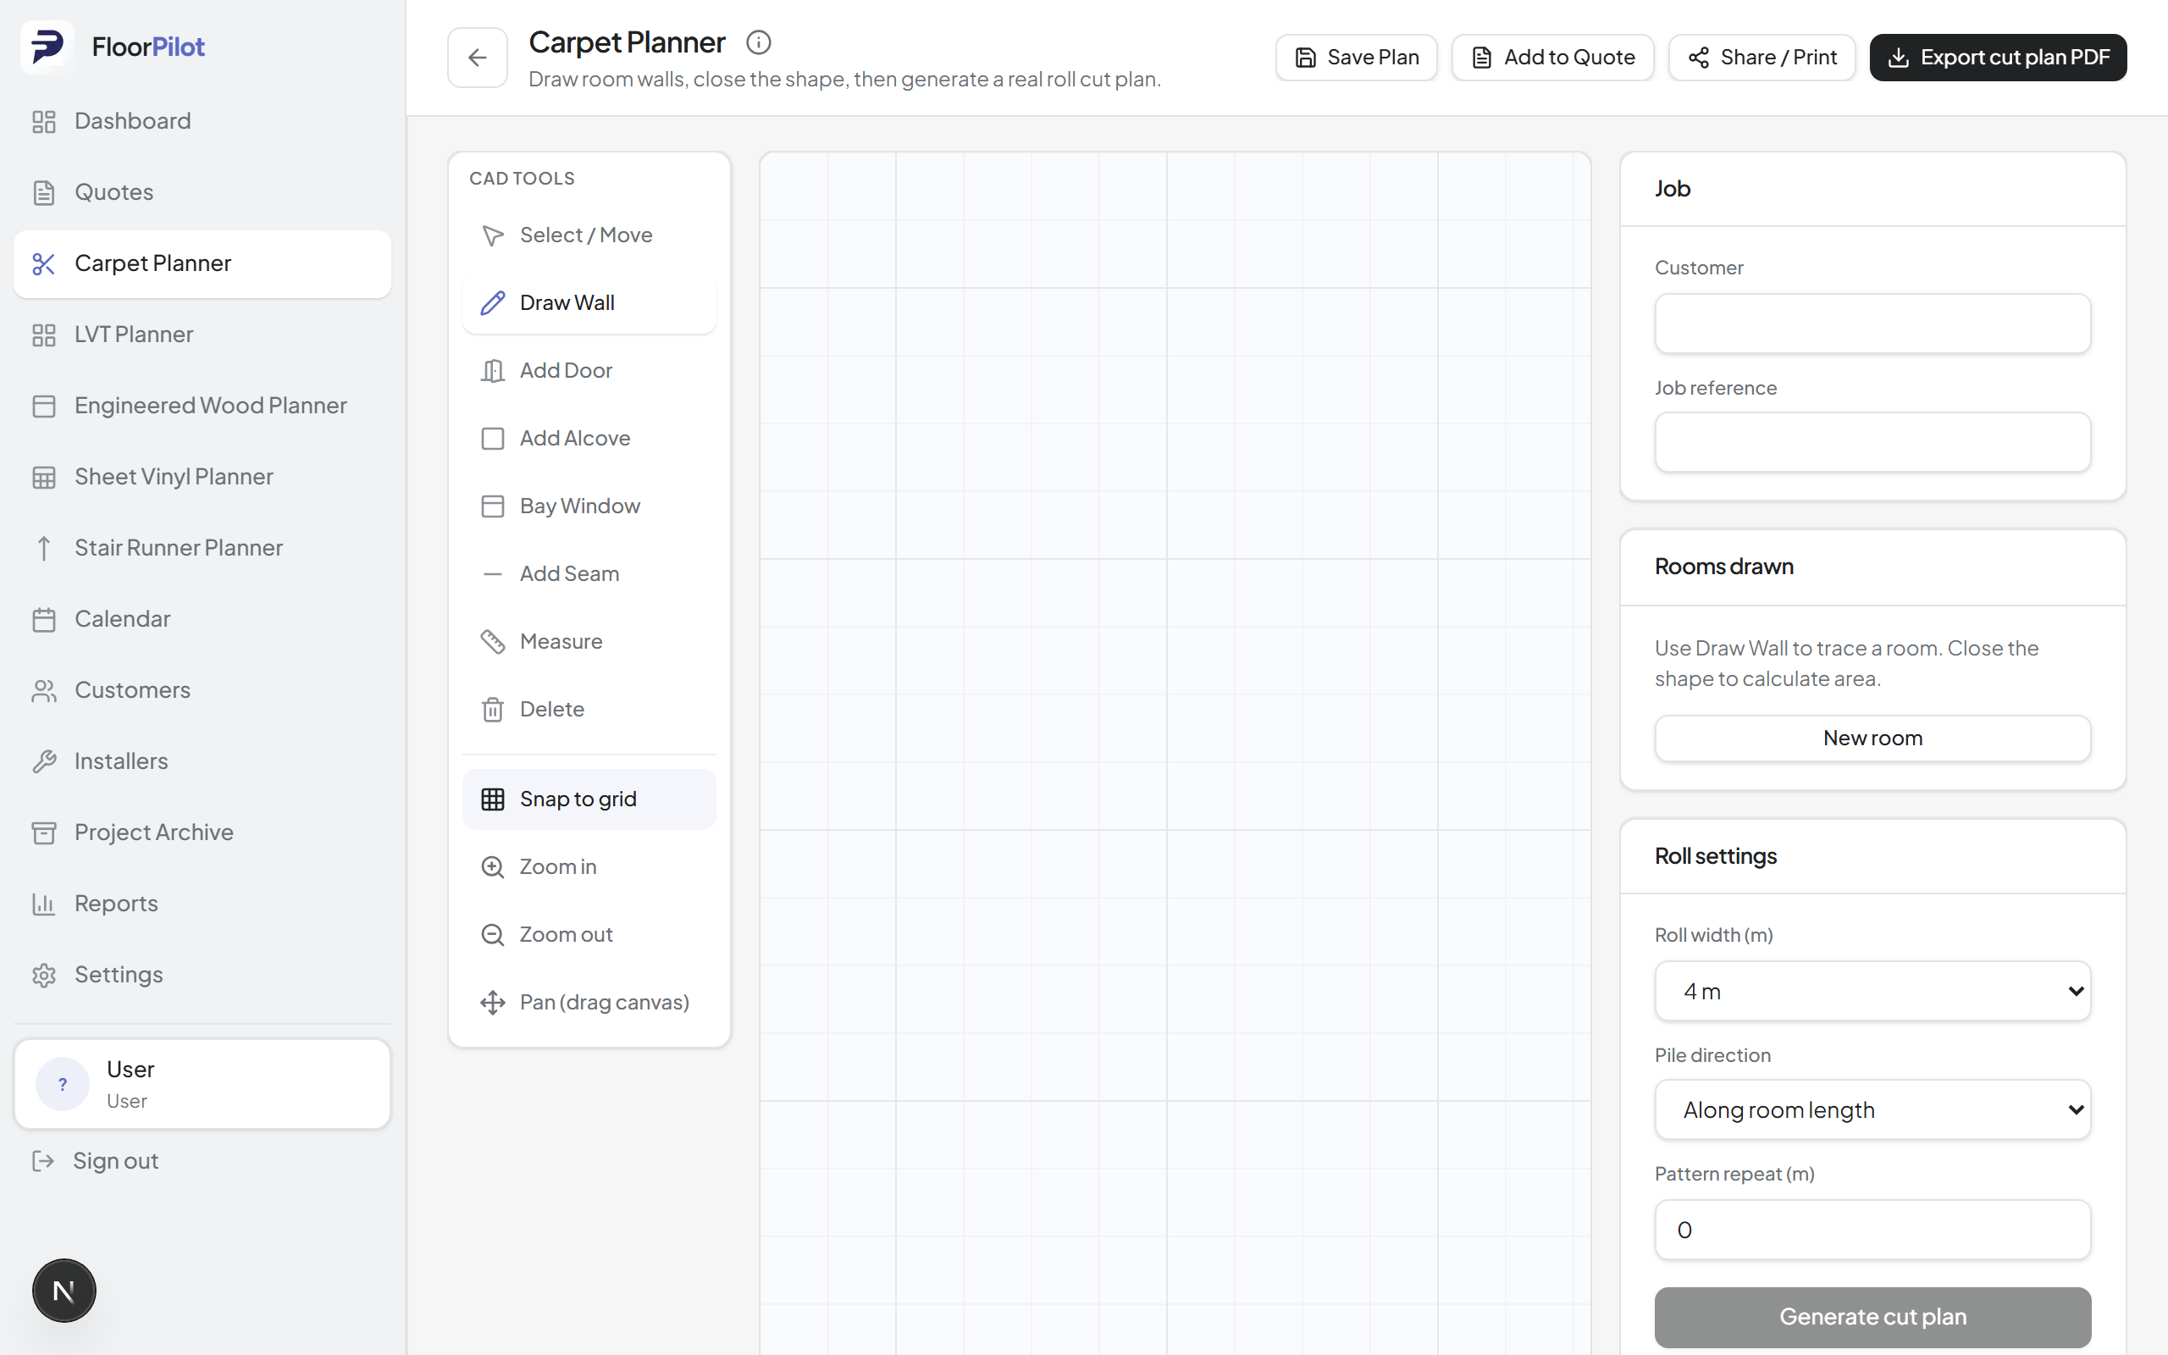Enable Pan (drag canvas) tool
This screenshot has height=1355, width=2168.
(589, 1002)
